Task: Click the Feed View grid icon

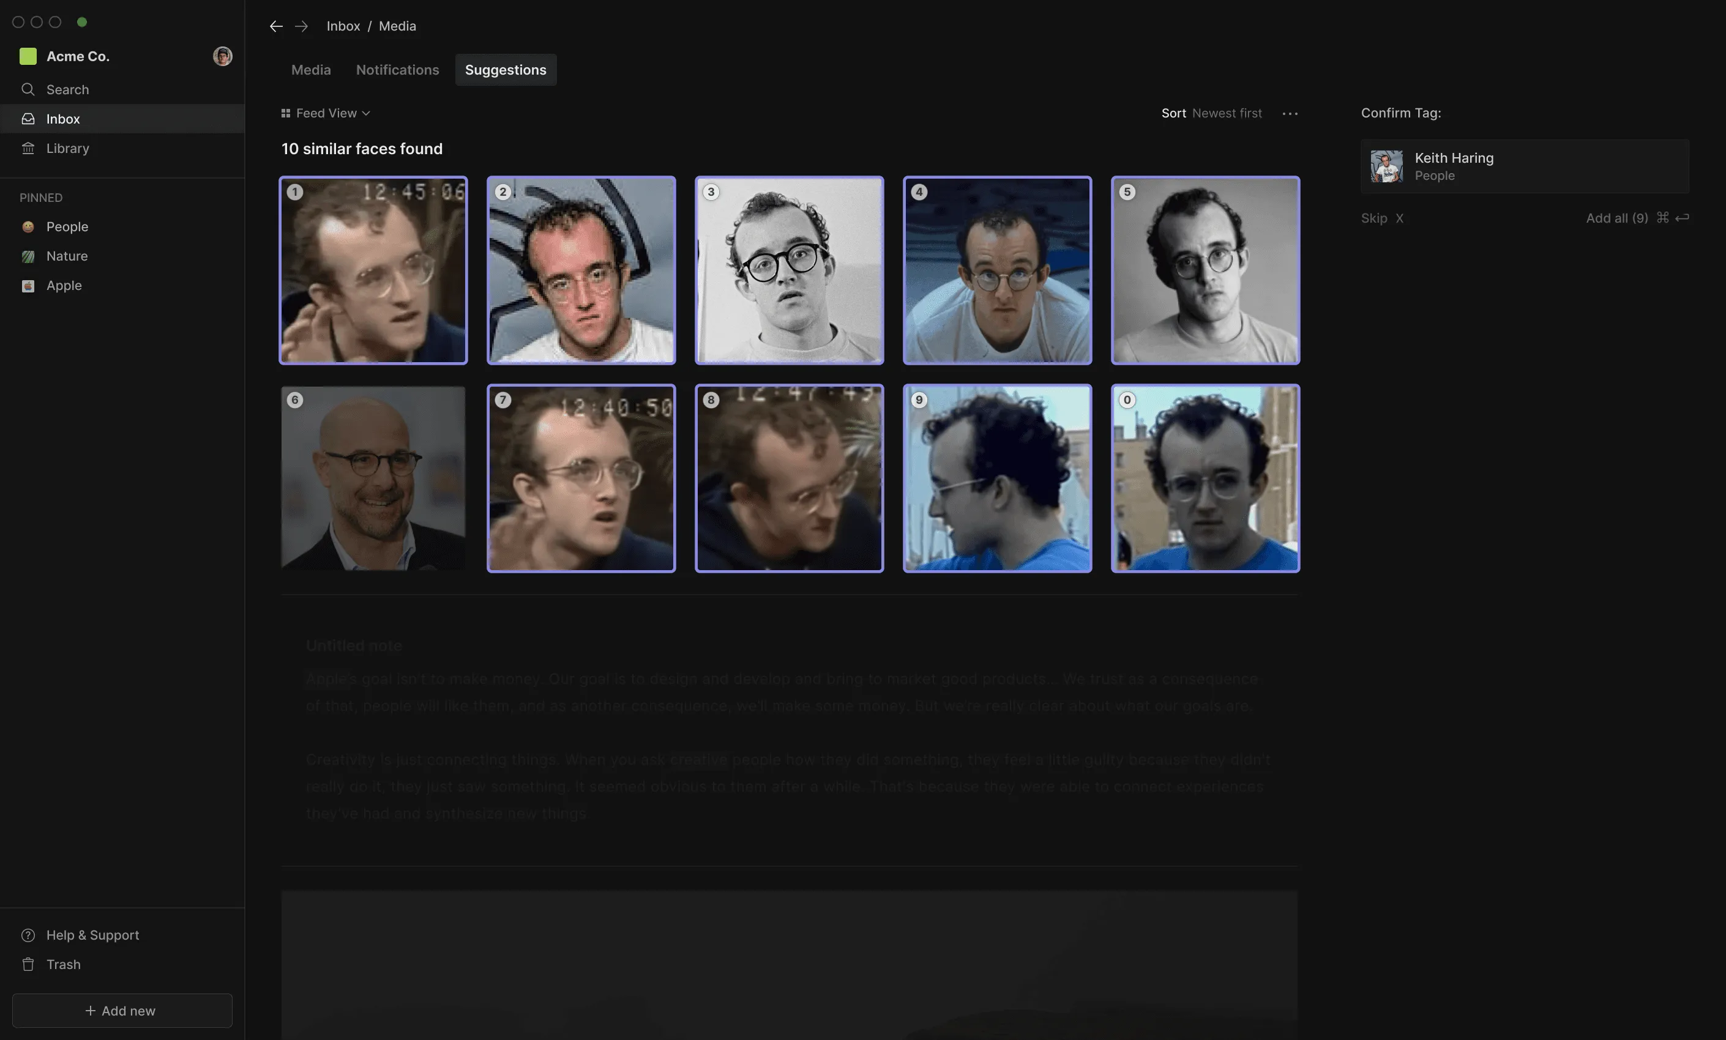Action: (x=286, y=113)
